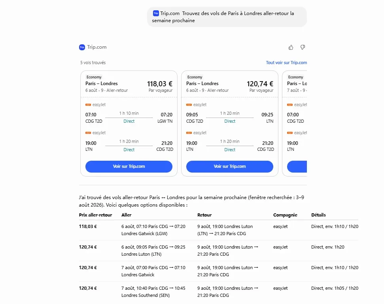384x304 pixels.
Task: Click the thumbs down feedback icon
Action: tap(303, 47)
